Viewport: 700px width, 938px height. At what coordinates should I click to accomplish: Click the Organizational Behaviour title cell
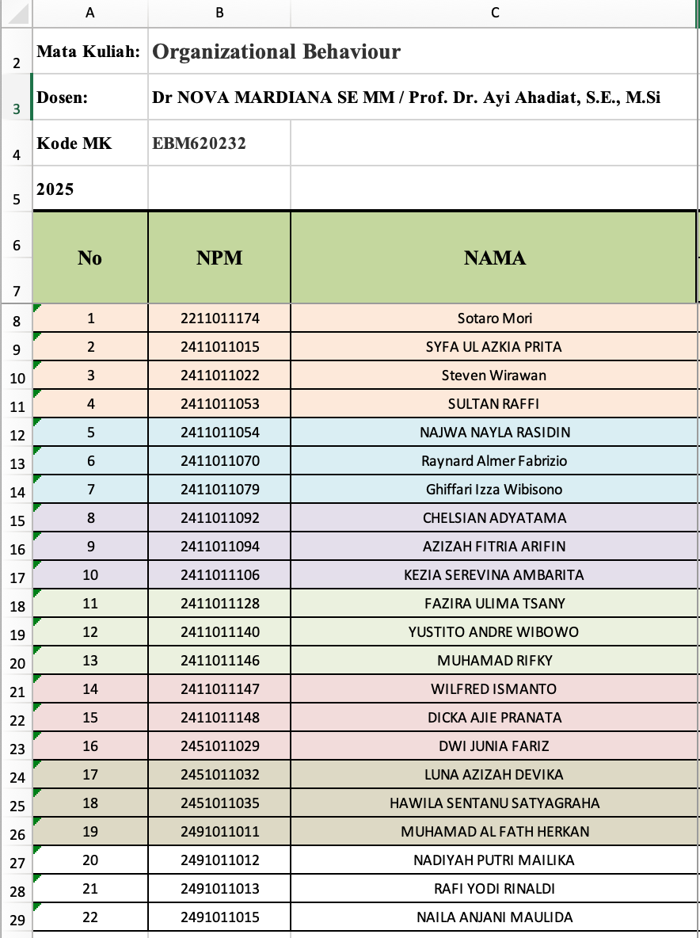(276, 52)
